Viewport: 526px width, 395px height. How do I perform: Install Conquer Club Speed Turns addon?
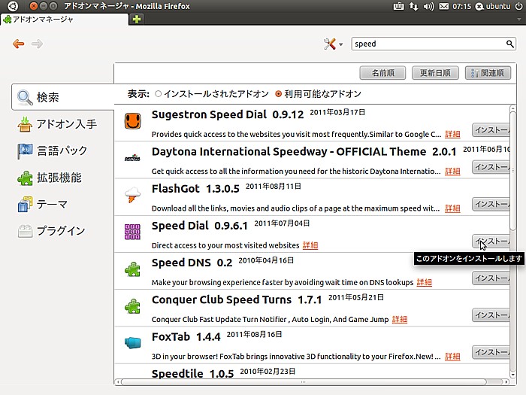(491, 315)
